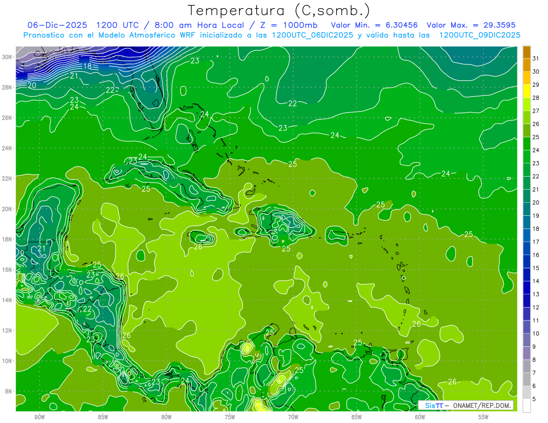Click the "80W" longitude axis label
This screenshot has height=423, width=548.
point(166,417)
